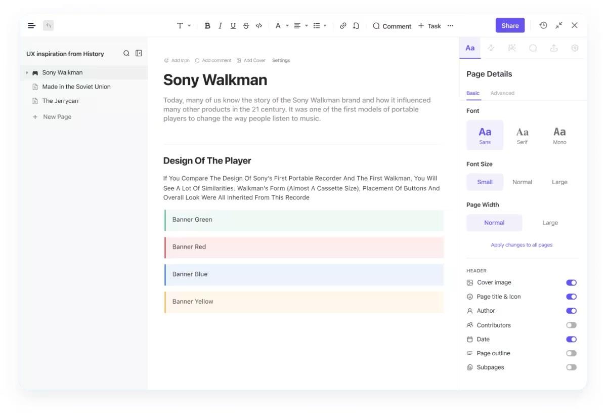This screenshot has width=607, height=416.
Task: Enable the Page outline switch
Action: [571, 353]
